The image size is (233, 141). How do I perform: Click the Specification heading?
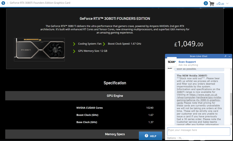(115, 83)
